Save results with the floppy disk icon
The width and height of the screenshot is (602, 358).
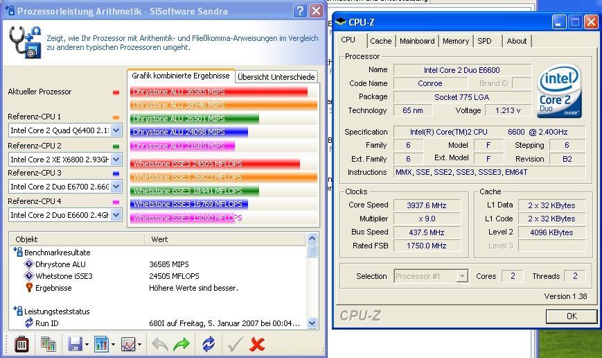point(75,344)
